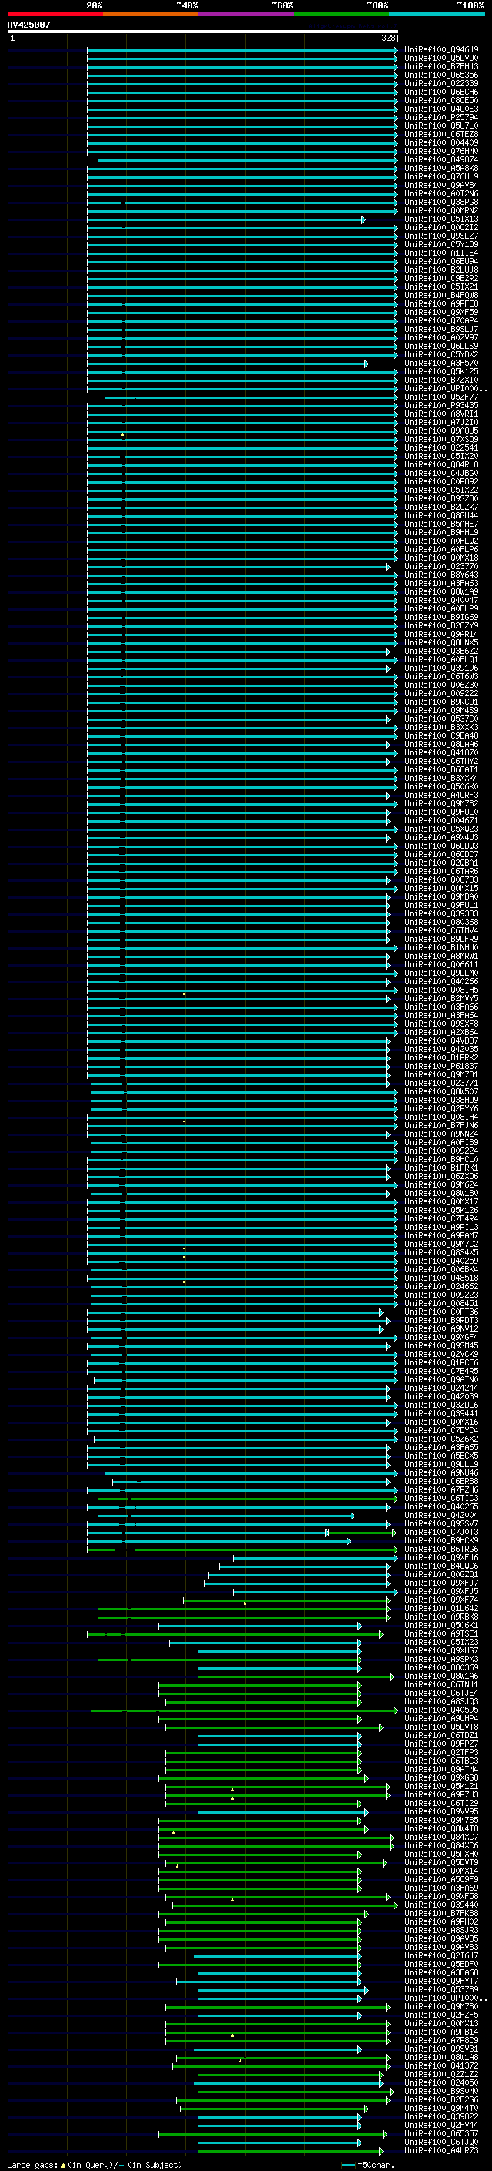Click the UniRef100_Q40047 label
This screenshot has width=492, height=2171.
click(441, 600)
